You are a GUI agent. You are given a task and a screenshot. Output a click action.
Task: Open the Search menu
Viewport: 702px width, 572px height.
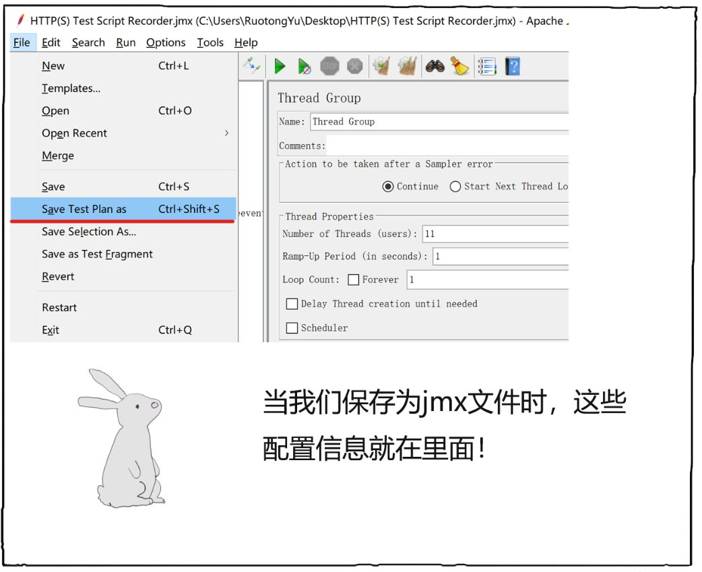click(x=88, y=42)
